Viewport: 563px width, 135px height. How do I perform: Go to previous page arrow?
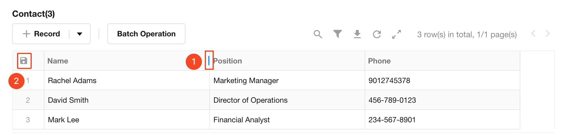pos(533,34)
